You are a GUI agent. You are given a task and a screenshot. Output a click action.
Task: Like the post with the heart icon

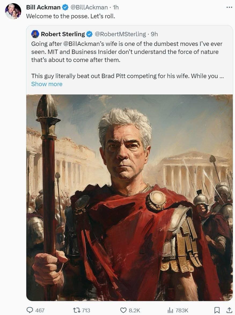pyautogui.click(x=123, y=310)
